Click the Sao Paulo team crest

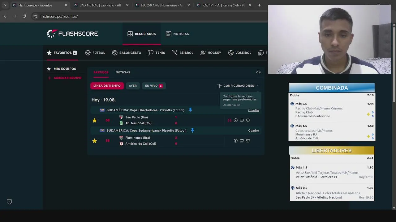click(121, 117)
